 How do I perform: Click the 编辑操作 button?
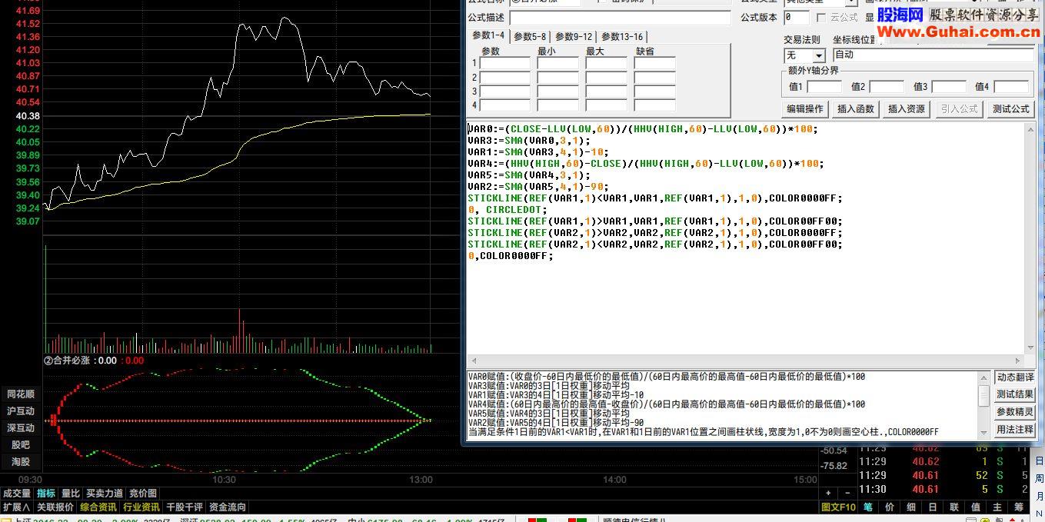point(805,109)
